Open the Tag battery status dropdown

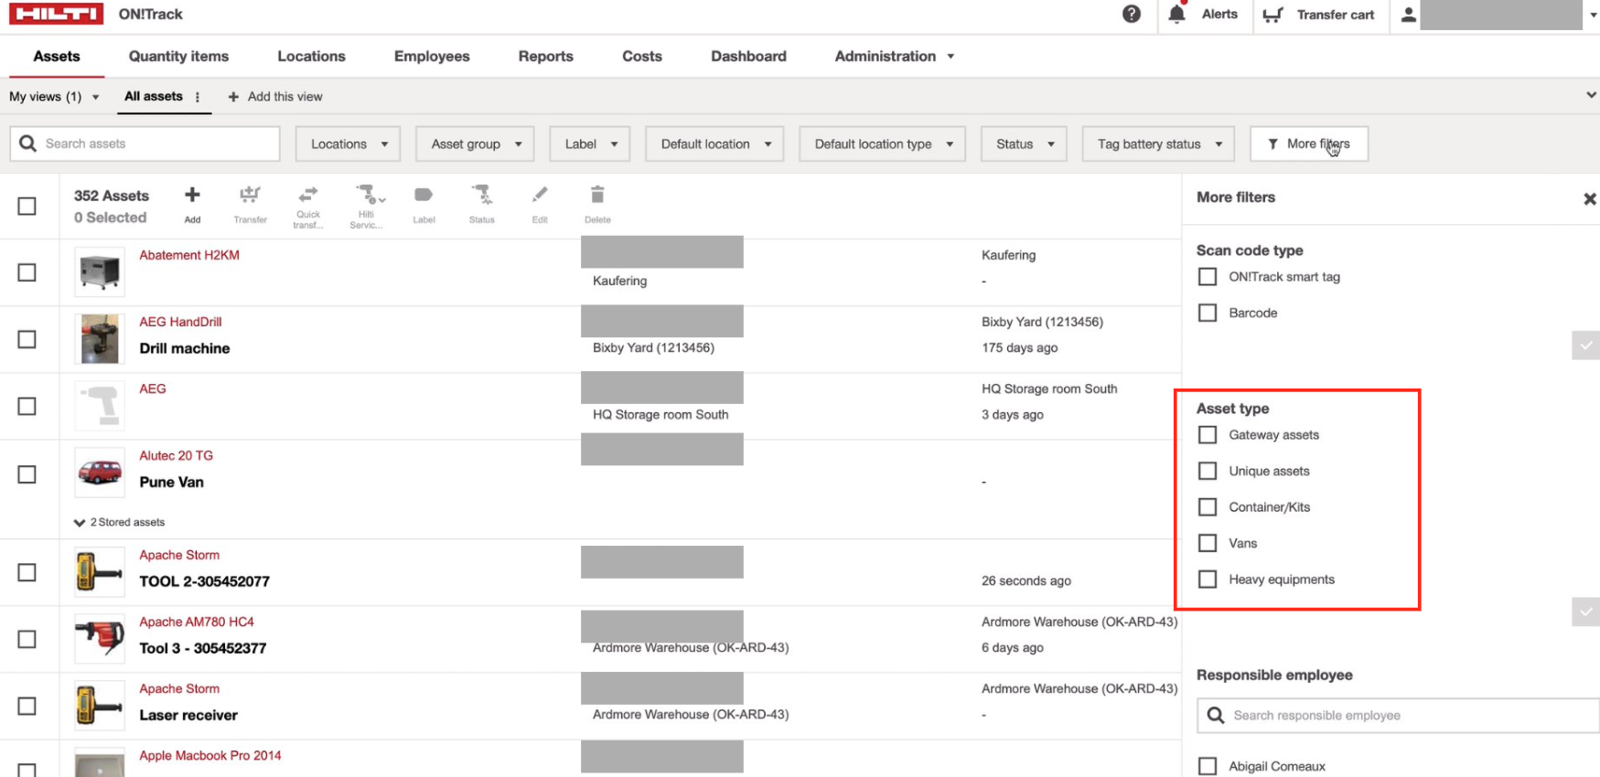coord(1158,144)
